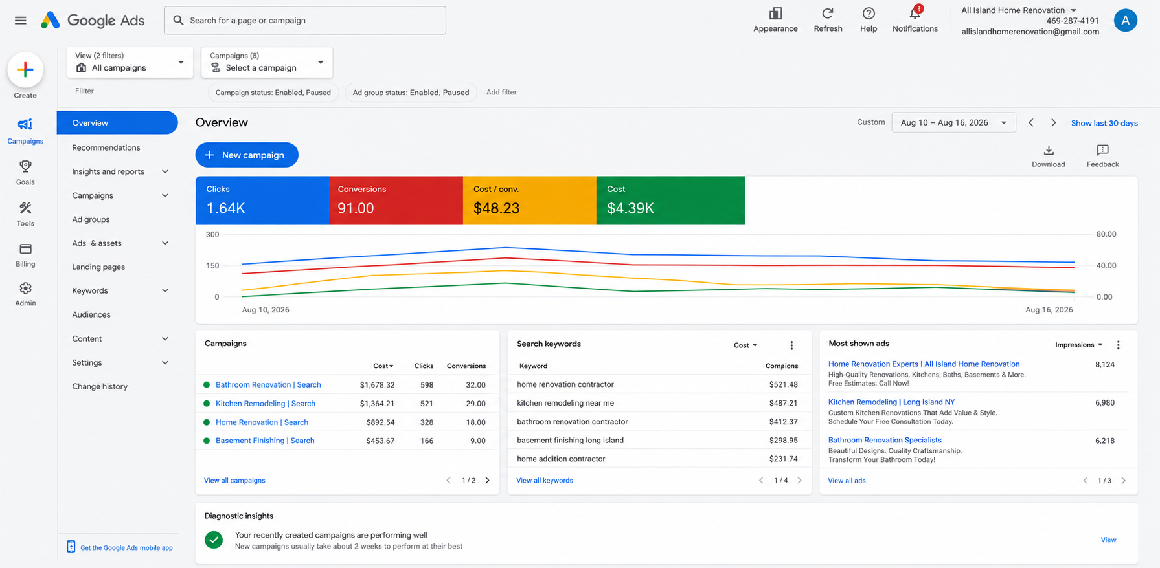Go to next date range arrow
Image resolution: width=1160 pixels, height=568 pixels.
(x=1053, y=122)
